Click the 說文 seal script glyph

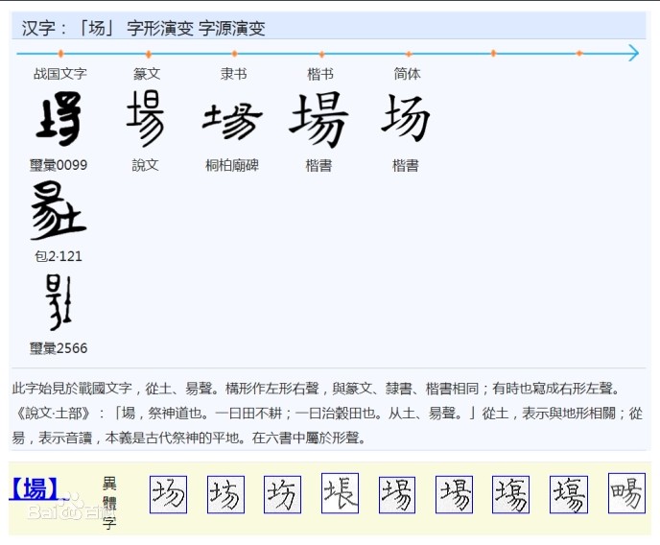click(146, 118)
